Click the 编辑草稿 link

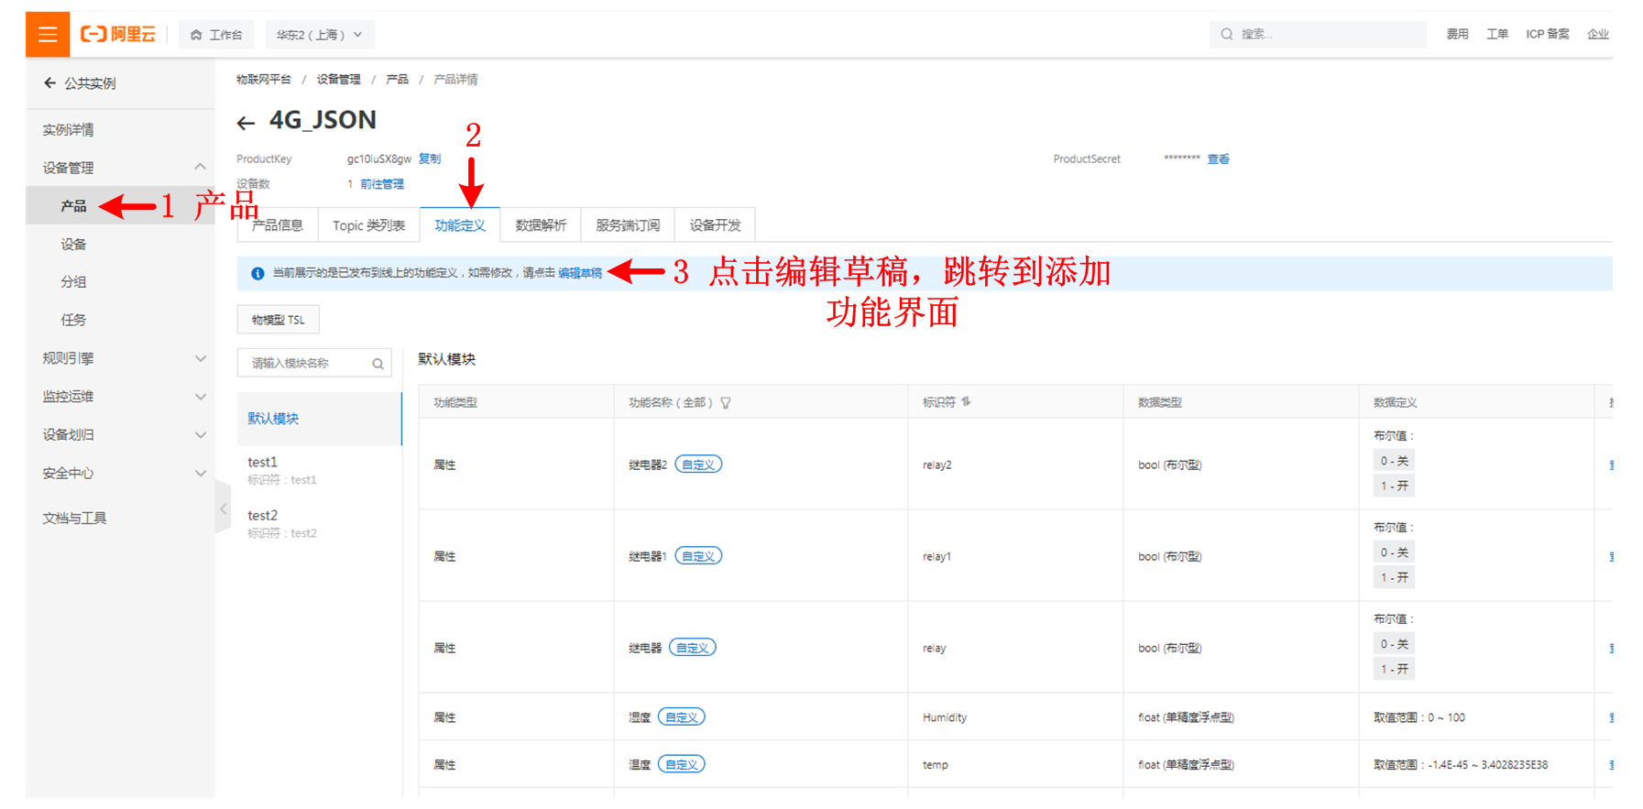click(580, 273)
